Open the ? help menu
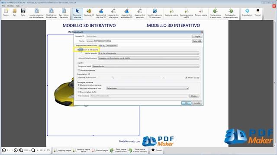This screenshot has width=277, height=155. click(22, 6)
